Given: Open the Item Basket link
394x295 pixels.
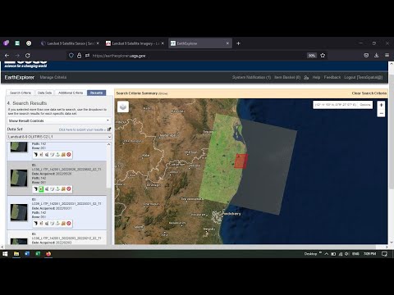Looking at the screenshot, I should (x=287, y=77).
